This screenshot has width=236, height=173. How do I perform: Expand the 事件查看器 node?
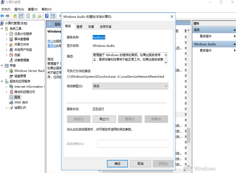[x=7, y=39]
